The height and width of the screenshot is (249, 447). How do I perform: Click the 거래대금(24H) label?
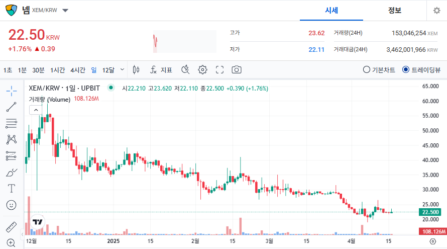point(351,49)
